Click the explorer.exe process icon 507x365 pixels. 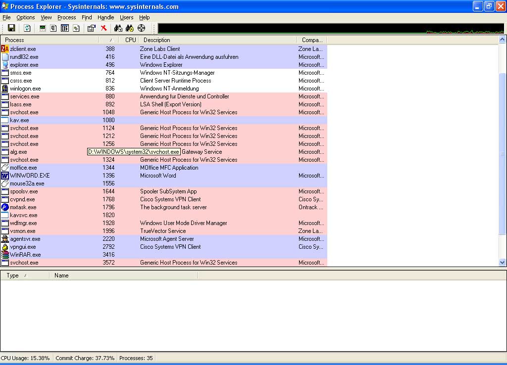point(5,65)
